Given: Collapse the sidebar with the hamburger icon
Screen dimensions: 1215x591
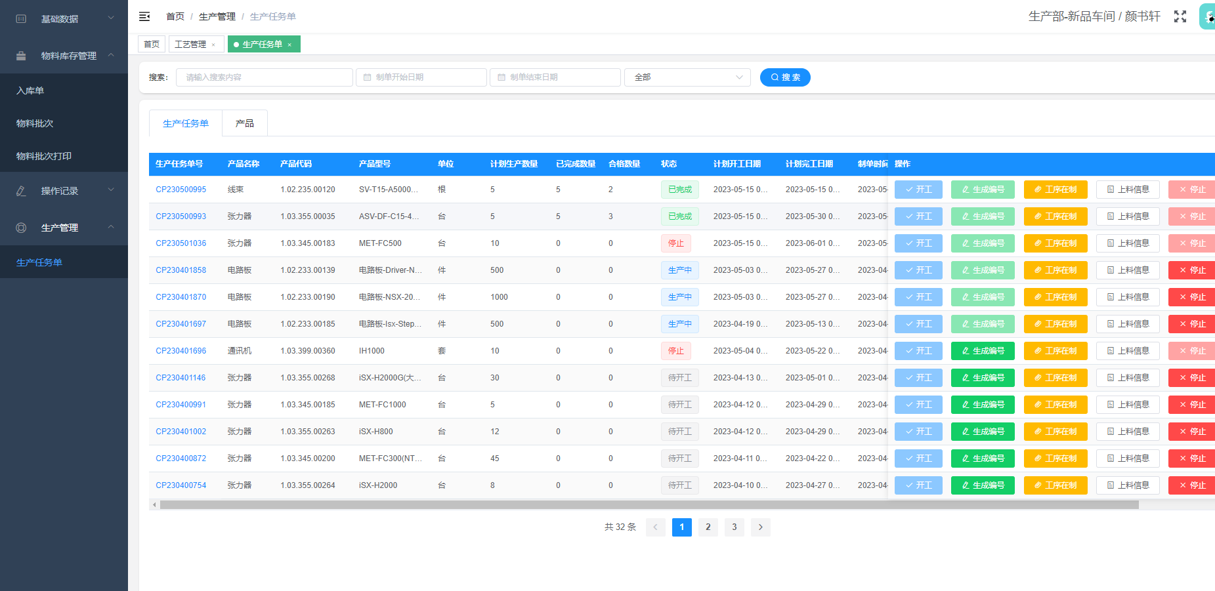Looking at the screenshot, I should [144, 16].
